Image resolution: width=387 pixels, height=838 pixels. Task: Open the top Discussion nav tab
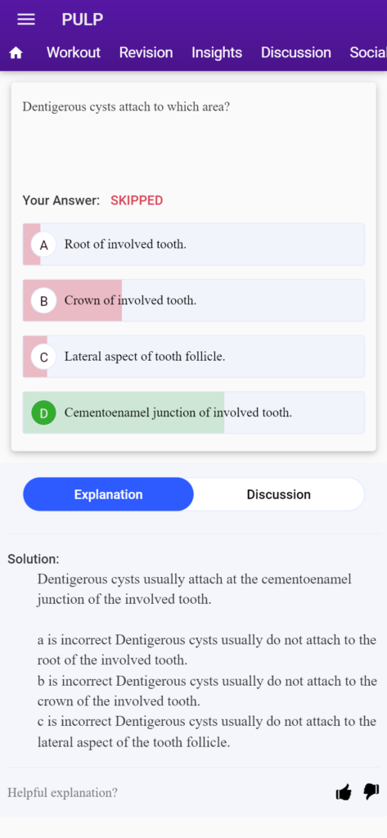pyautogui.click(x=296, y=52)
